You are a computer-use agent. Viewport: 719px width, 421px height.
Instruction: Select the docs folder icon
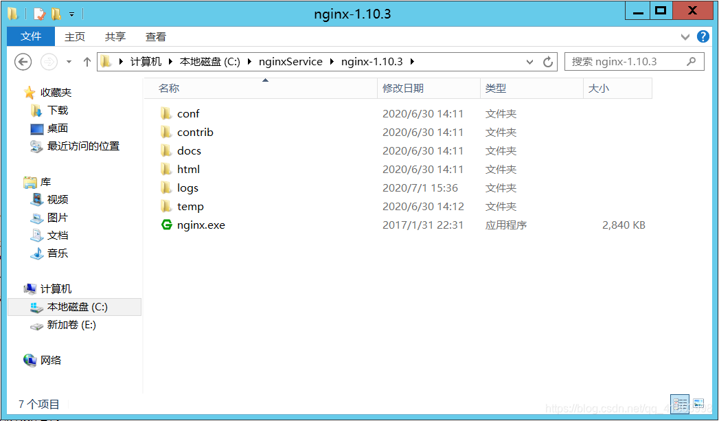[166, 150]
